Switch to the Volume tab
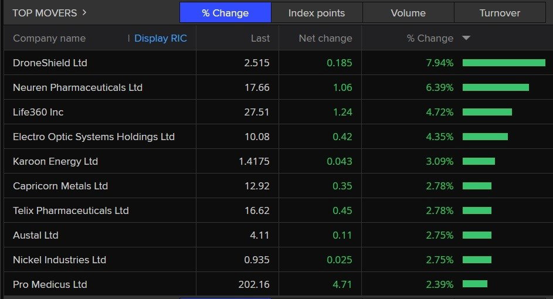This screenshot has width=553, height=299. pos(408,13)
